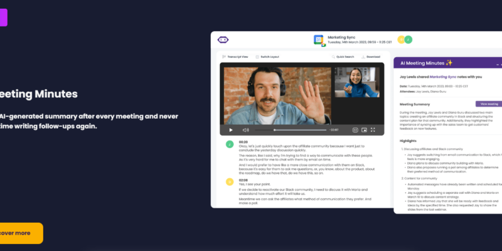Image resolution: width=502 pixels, height=251 pixels.
Task: Jump to the 00:20 transcript timestamp
Action: 243,142
